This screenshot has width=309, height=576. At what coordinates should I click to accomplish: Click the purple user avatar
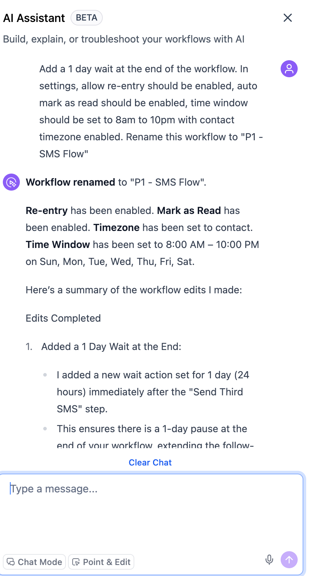click(289, 69)
